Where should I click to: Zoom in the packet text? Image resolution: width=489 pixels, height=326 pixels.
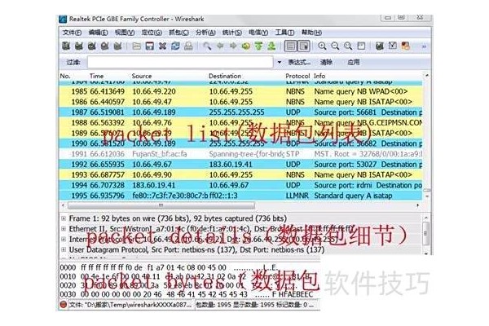point(322,46)
